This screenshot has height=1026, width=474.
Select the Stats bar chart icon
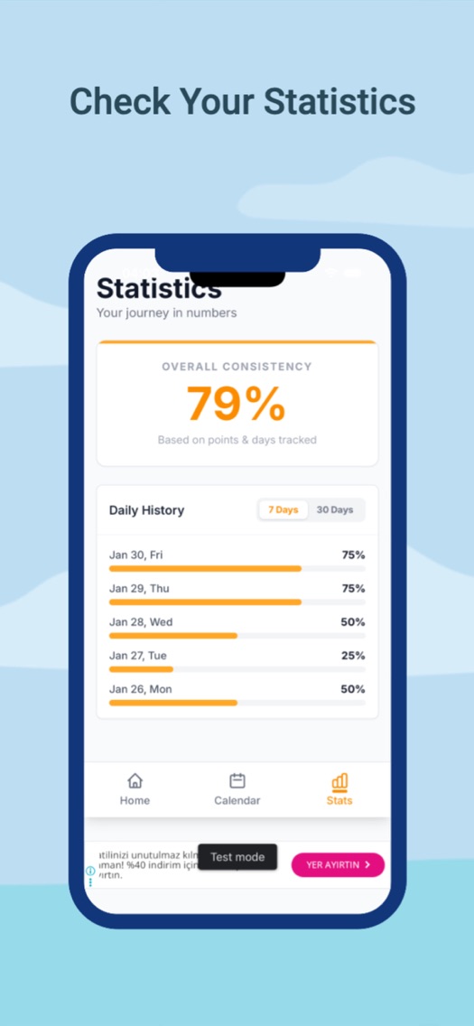point(339,781)
